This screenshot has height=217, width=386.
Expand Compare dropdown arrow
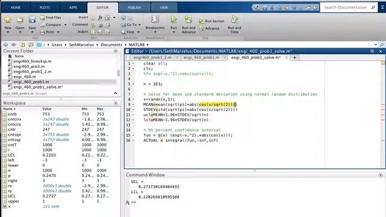[x=65, y=25]
